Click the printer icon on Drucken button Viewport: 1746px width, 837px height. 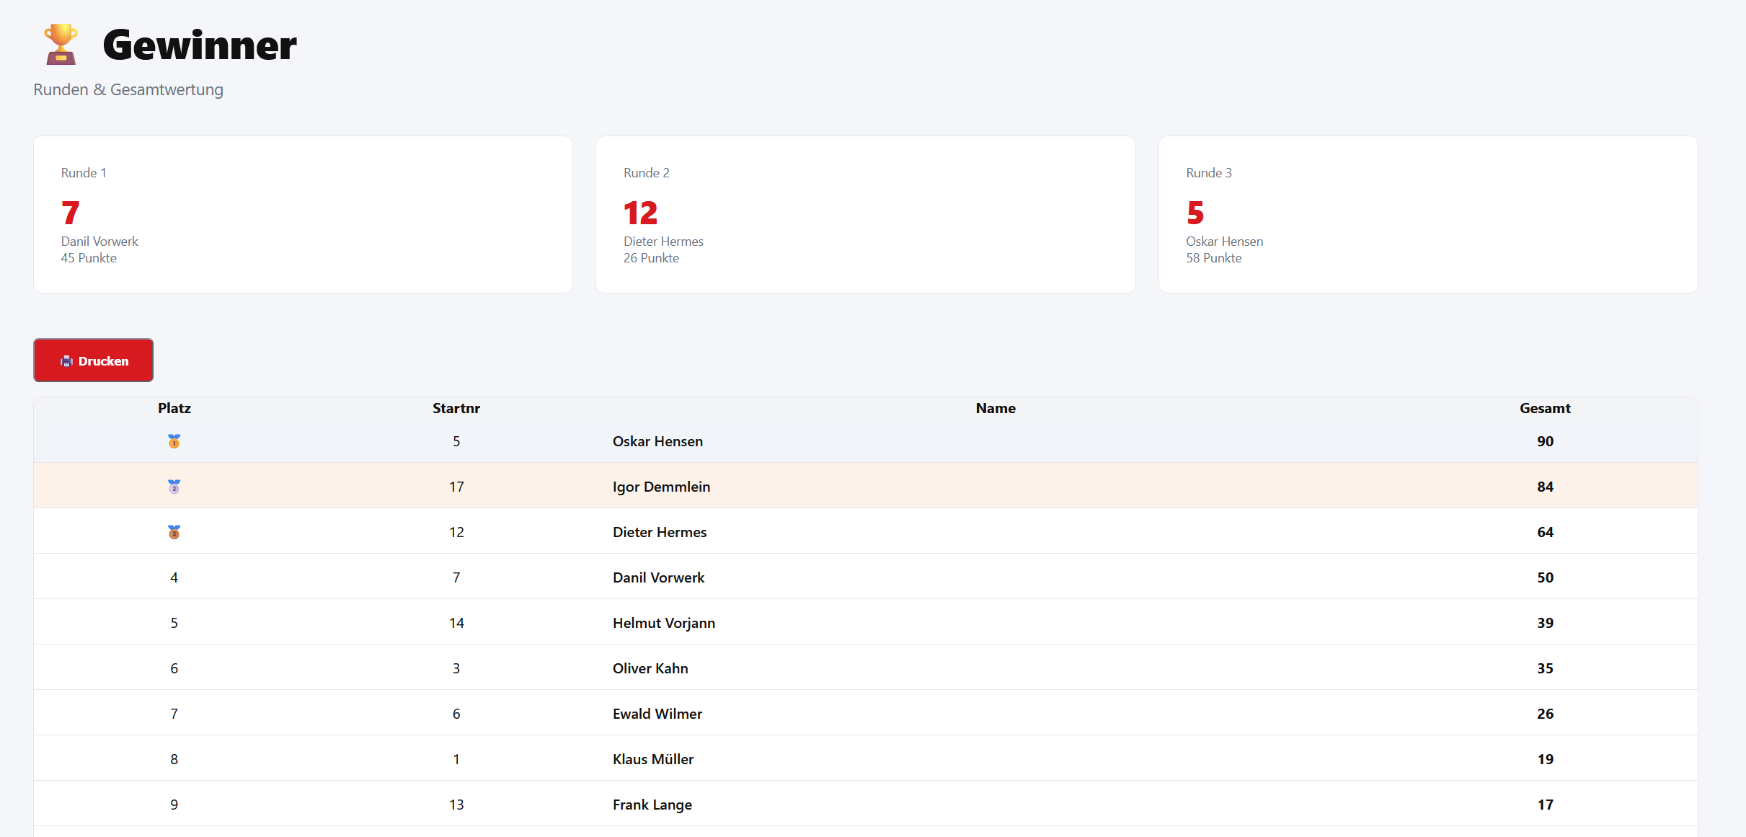tap(66, 361)
